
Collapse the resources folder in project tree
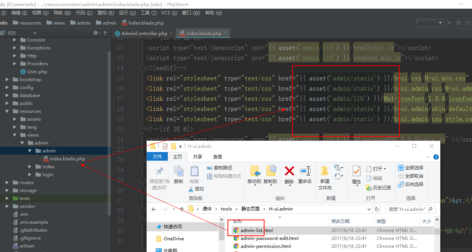pos(7,111)
